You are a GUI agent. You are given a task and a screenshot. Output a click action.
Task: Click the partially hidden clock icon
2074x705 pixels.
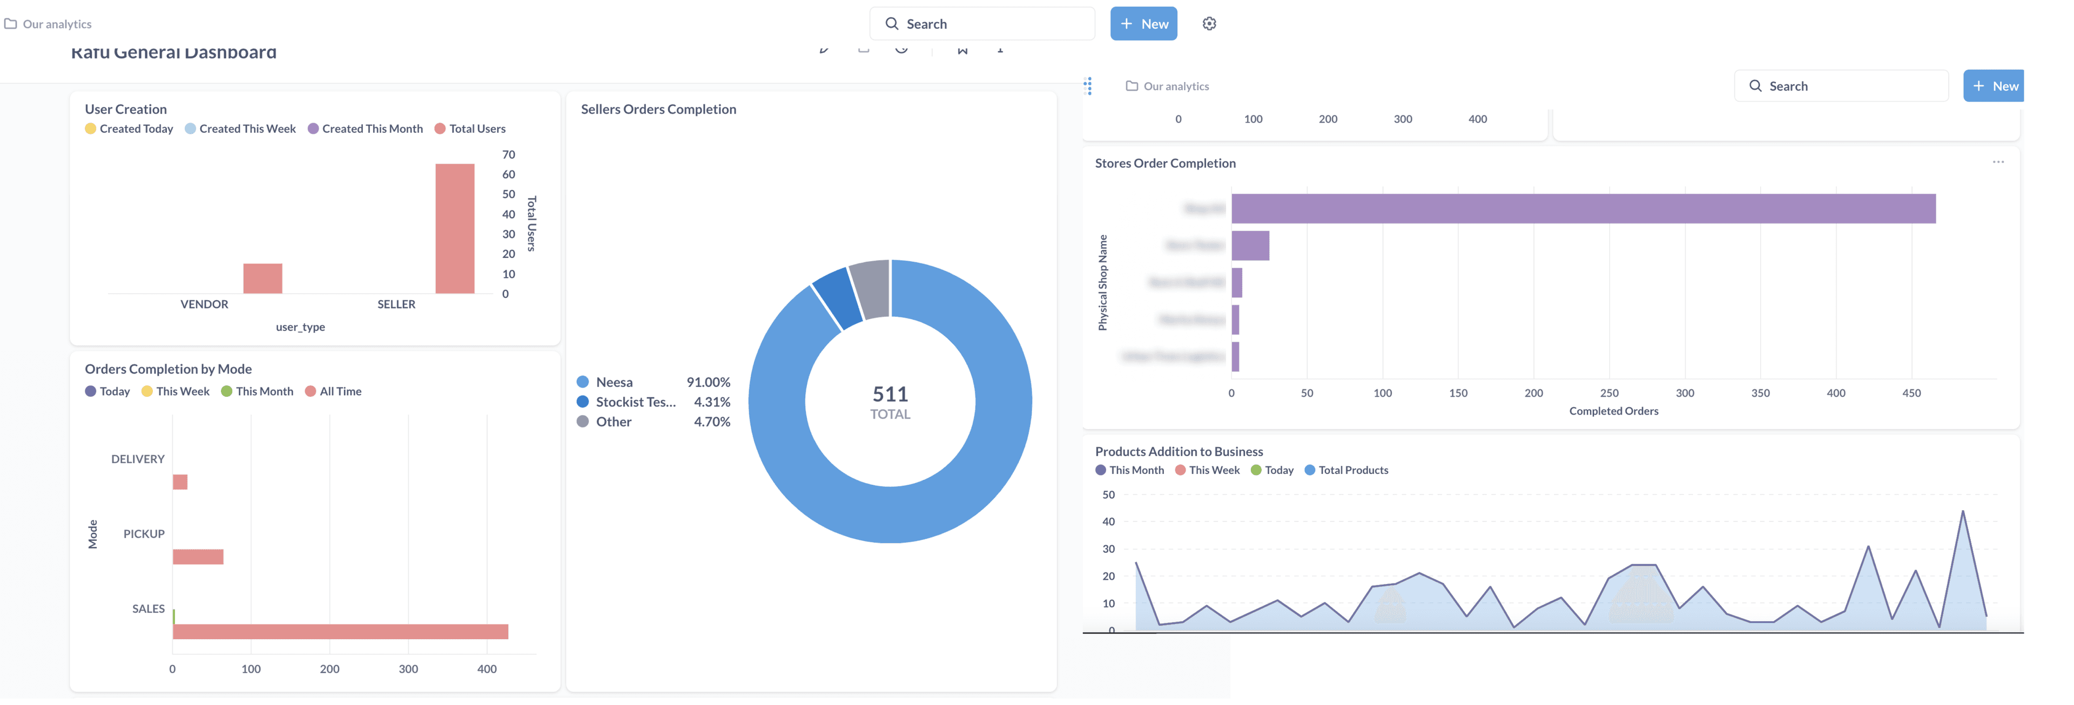[901, 49]
